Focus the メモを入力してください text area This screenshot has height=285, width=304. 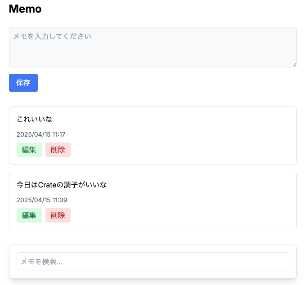153,47
